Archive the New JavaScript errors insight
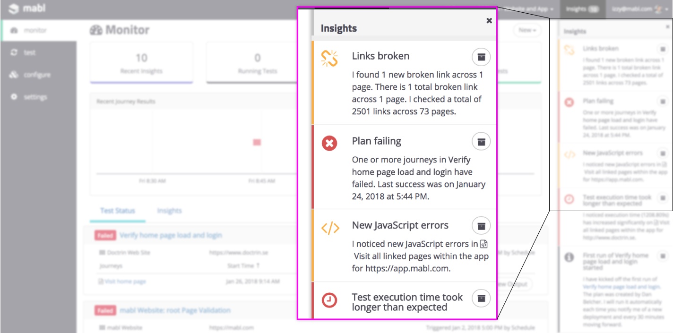 [481, 226]
